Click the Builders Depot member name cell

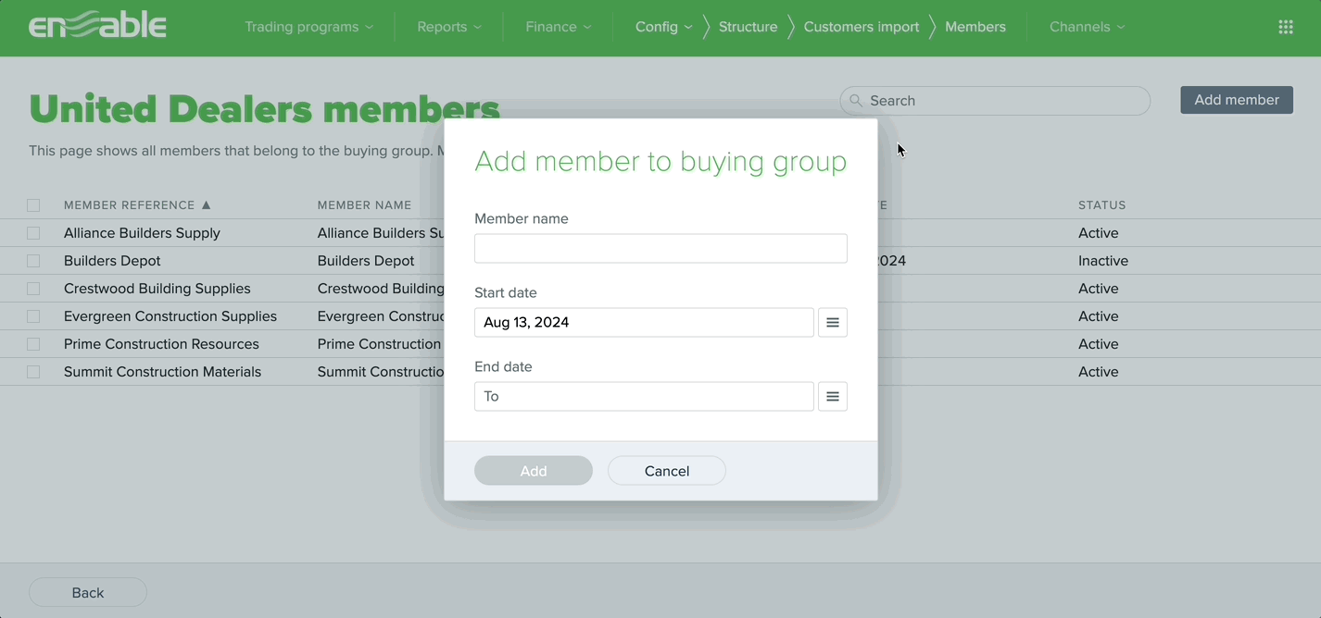(x=366, y=261)
